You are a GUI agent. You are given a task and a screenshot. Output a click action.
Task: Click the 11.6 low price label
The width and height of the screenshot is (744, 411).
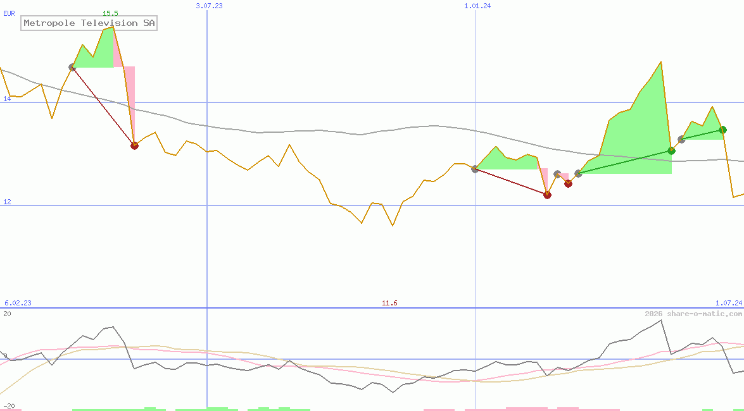[x=389, y=304]
